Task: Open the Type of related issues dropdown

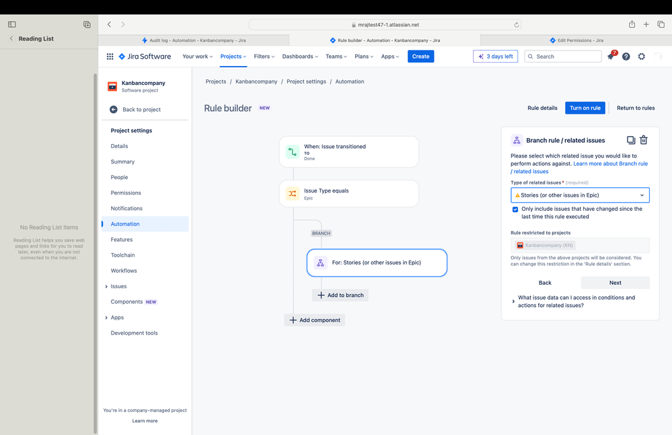Action: click(580, 195)
